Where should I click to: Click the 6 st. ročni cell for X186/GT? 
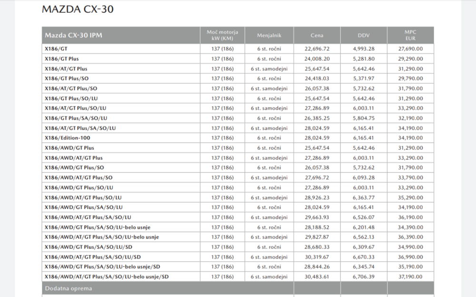point(268,48)
